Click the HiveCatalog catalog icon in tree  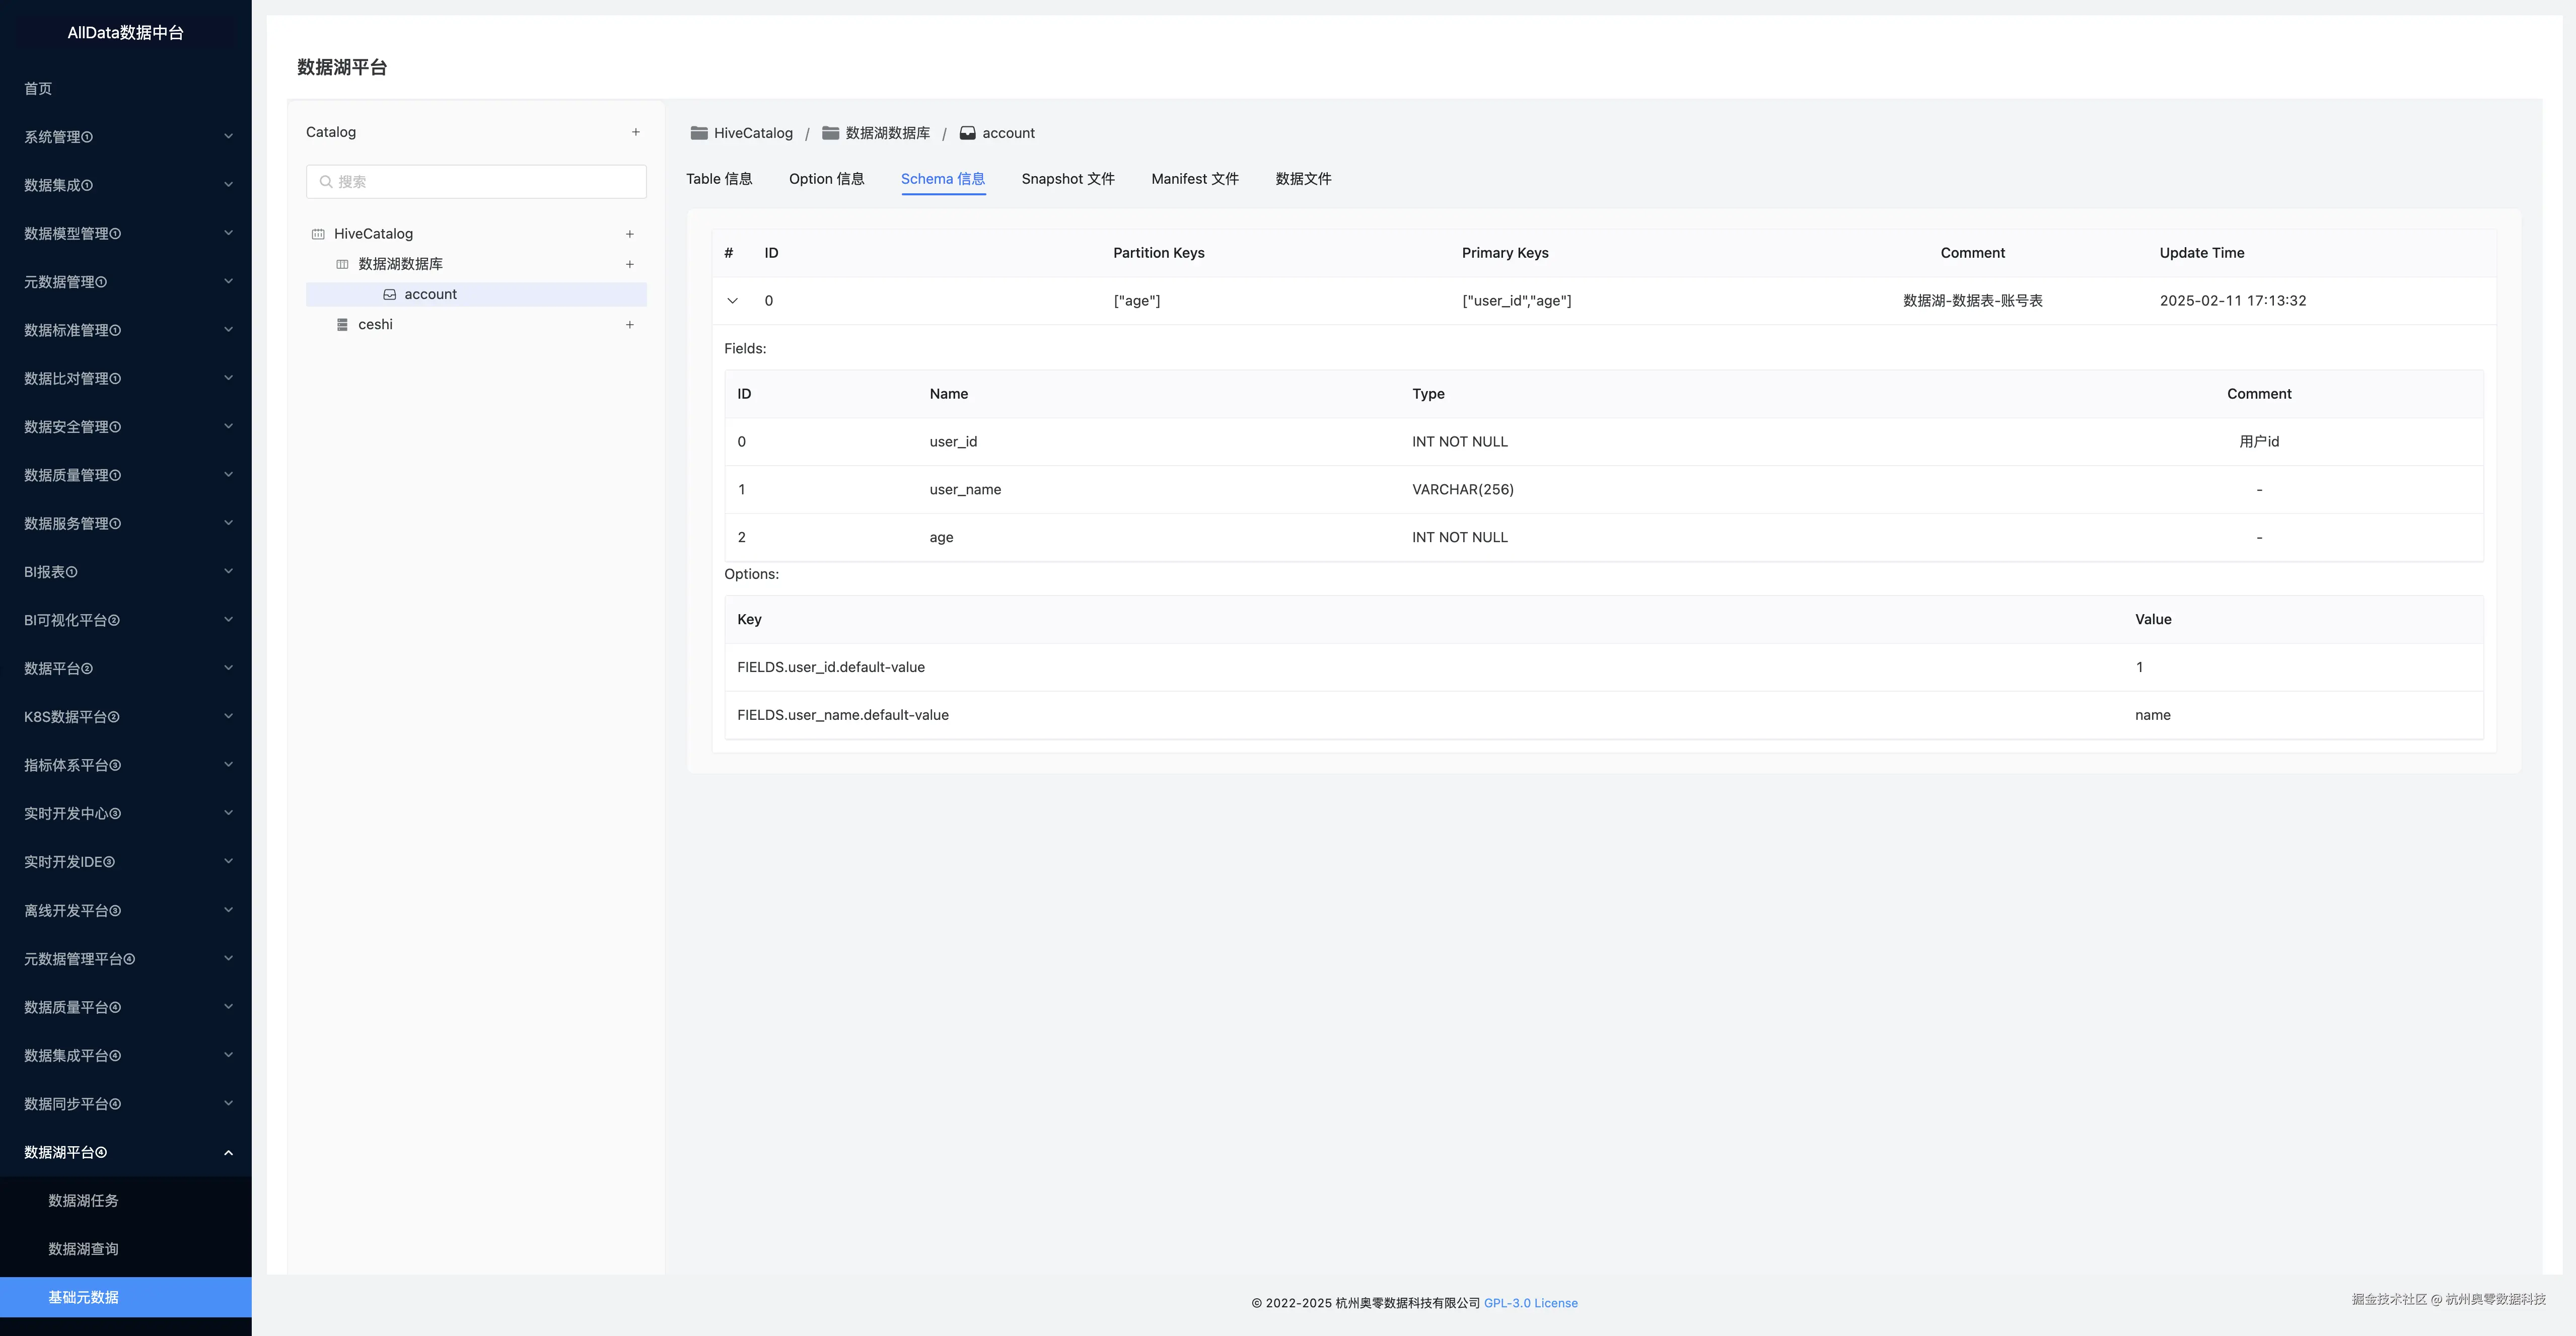(318, 234)
